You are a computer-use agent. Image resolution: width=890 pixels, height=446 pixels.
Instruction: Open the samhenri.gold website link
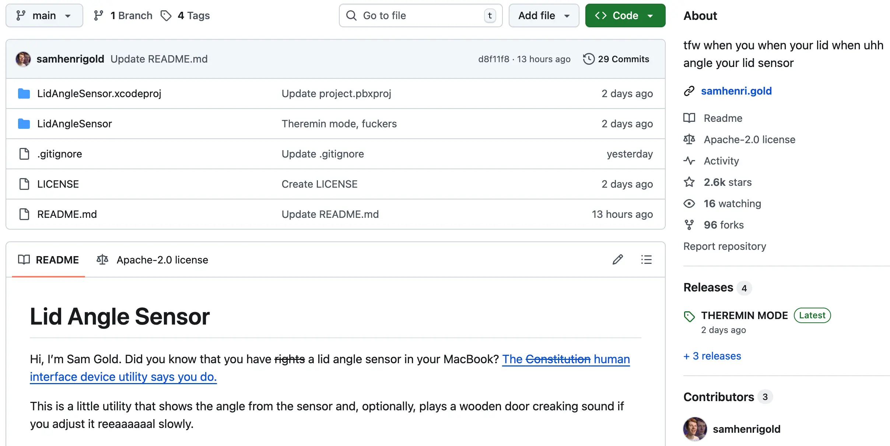pyautogui.click(x=736, y=91)
